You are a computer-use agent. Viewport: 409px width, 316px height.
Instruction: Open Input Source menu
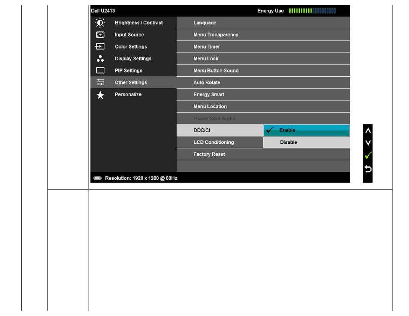pos(133,35)
